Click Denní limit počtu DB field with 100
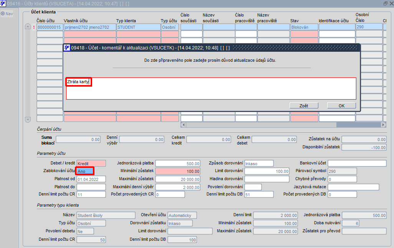 click(x=182, y=240)
